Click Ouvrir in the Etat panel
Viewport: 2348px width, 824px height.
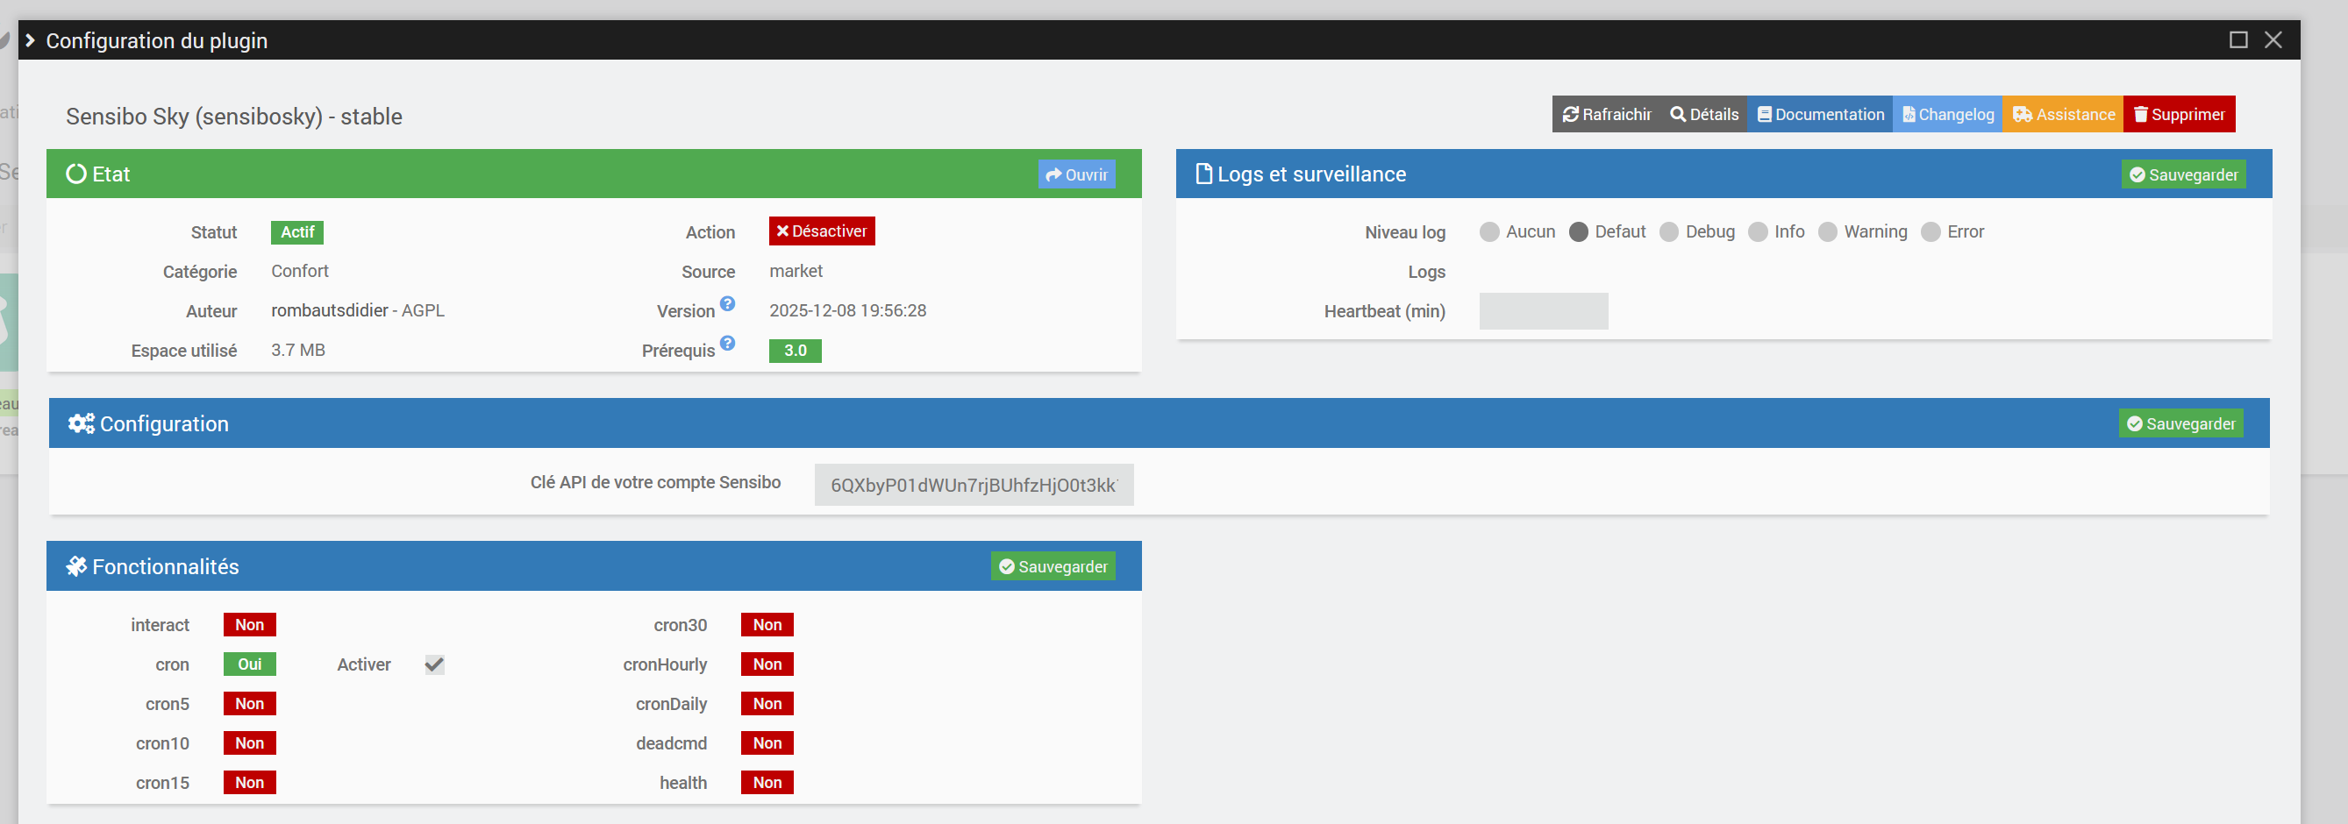click(x=1076, y=174)
